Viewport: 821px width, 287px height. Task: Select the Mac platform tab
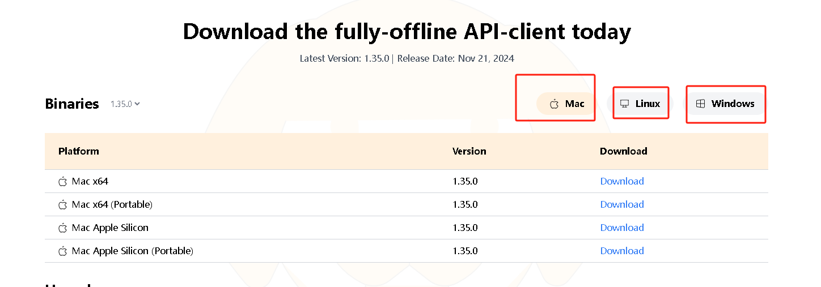pyautogui.click(x=566, y=104)
